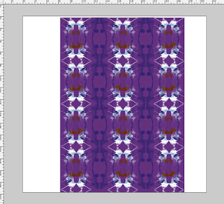Click the bottom-center brown crescent motif
This screenshot has width=224, height=204.
tap(123, 174)
